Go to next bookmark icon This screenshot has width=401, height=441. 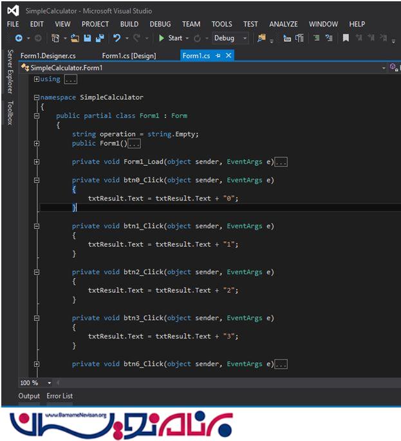click(x=371, y=37)
